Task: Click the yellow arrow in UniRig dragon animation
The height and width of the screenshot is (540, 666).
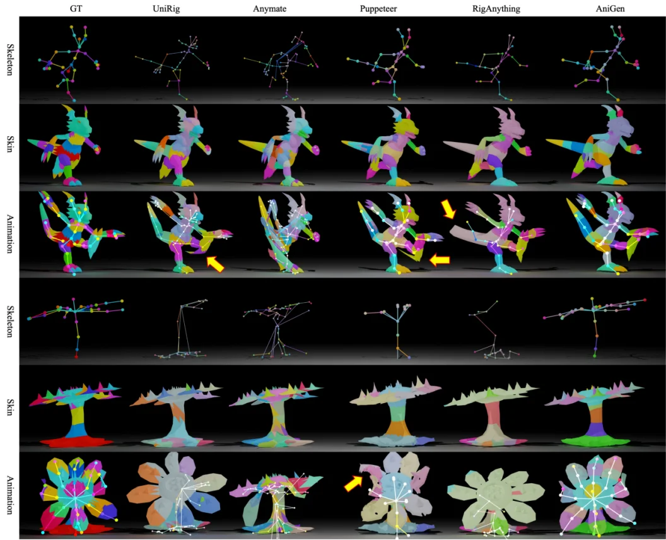Action: tap(216, 264)
